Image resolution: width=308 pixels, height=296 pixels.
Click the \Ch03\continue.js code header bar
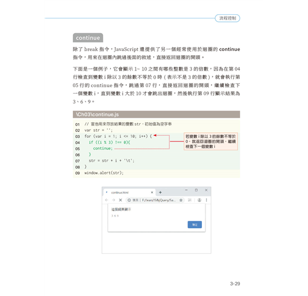click(156, 114)
